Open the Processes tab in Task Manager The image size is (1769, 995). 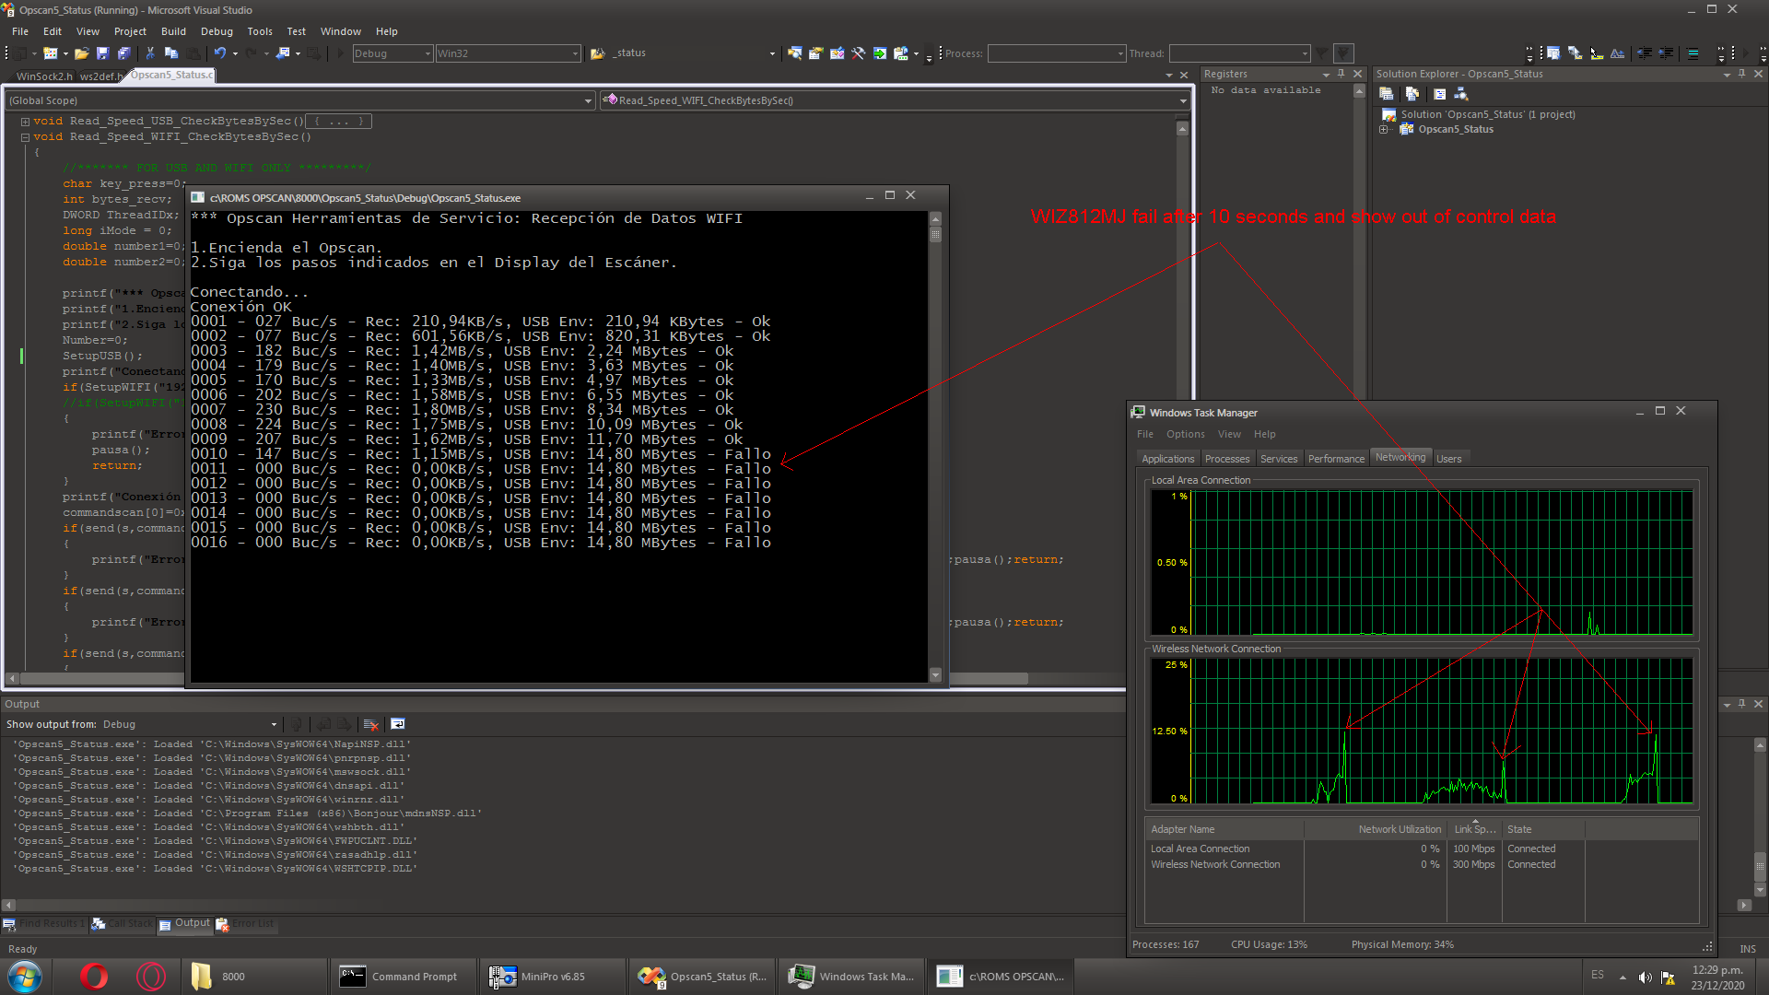pyautogui.click(x=1227, y=459)
